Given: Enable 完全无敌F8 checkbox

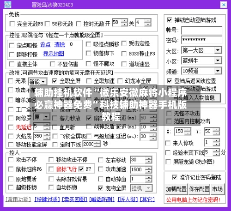Looking at the screenshot, I should pos(12,24).
